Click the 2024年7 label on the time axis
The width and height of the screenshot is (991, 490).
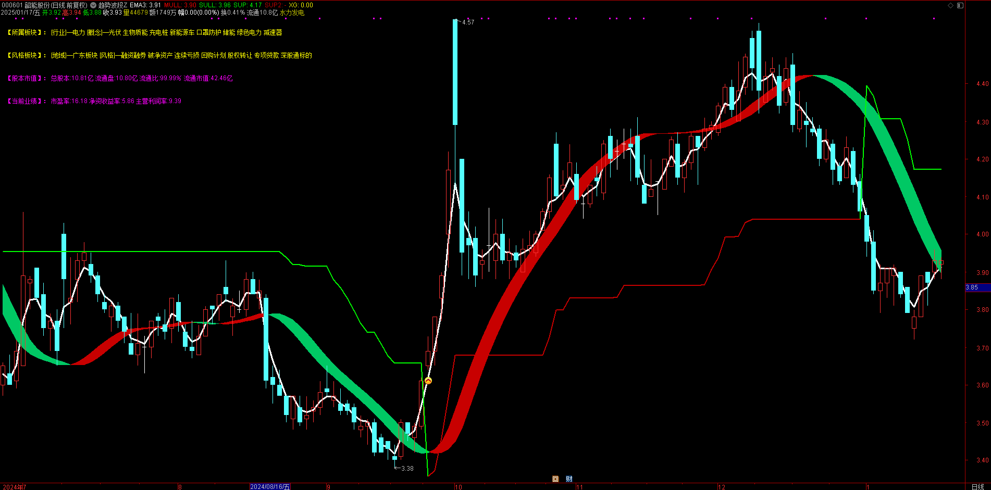coord(14,487)
